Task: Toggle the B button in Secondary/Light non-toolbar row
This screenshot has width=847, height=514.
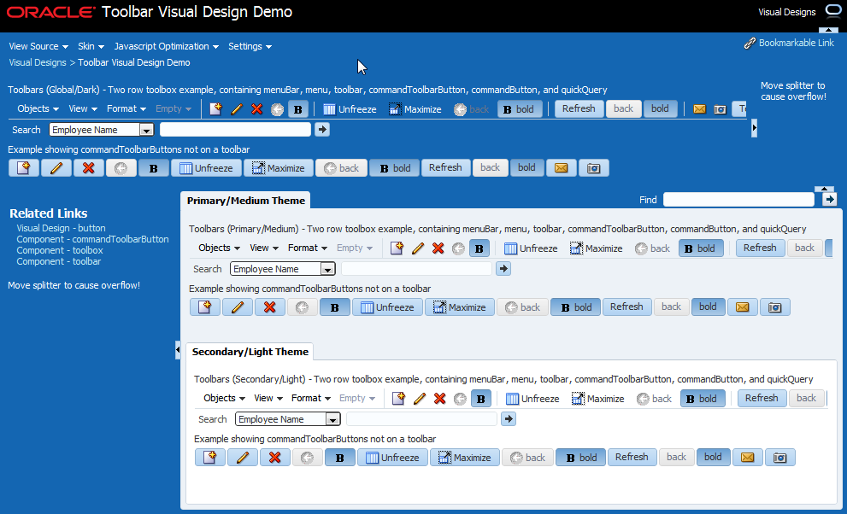Action: pos(340,458)
